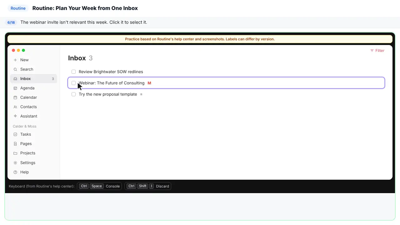Viewport: 400px width, 225px height.
Task: Open the Agenda view
Action: 33,88
